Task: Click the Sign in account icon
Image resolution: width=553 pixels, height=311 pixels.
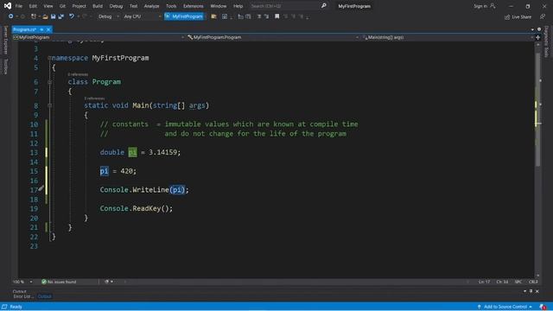Action: click(x=493, y=6)
